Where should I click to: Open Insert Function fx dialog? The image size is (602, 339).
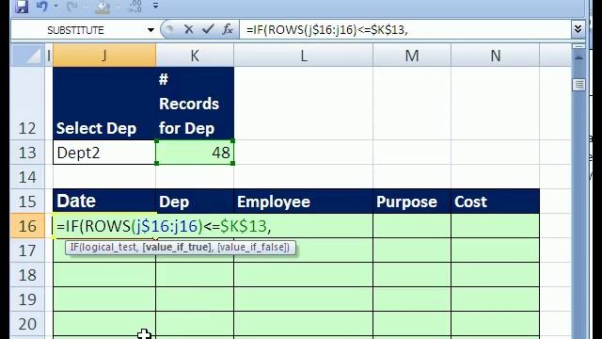coord(228,29)
